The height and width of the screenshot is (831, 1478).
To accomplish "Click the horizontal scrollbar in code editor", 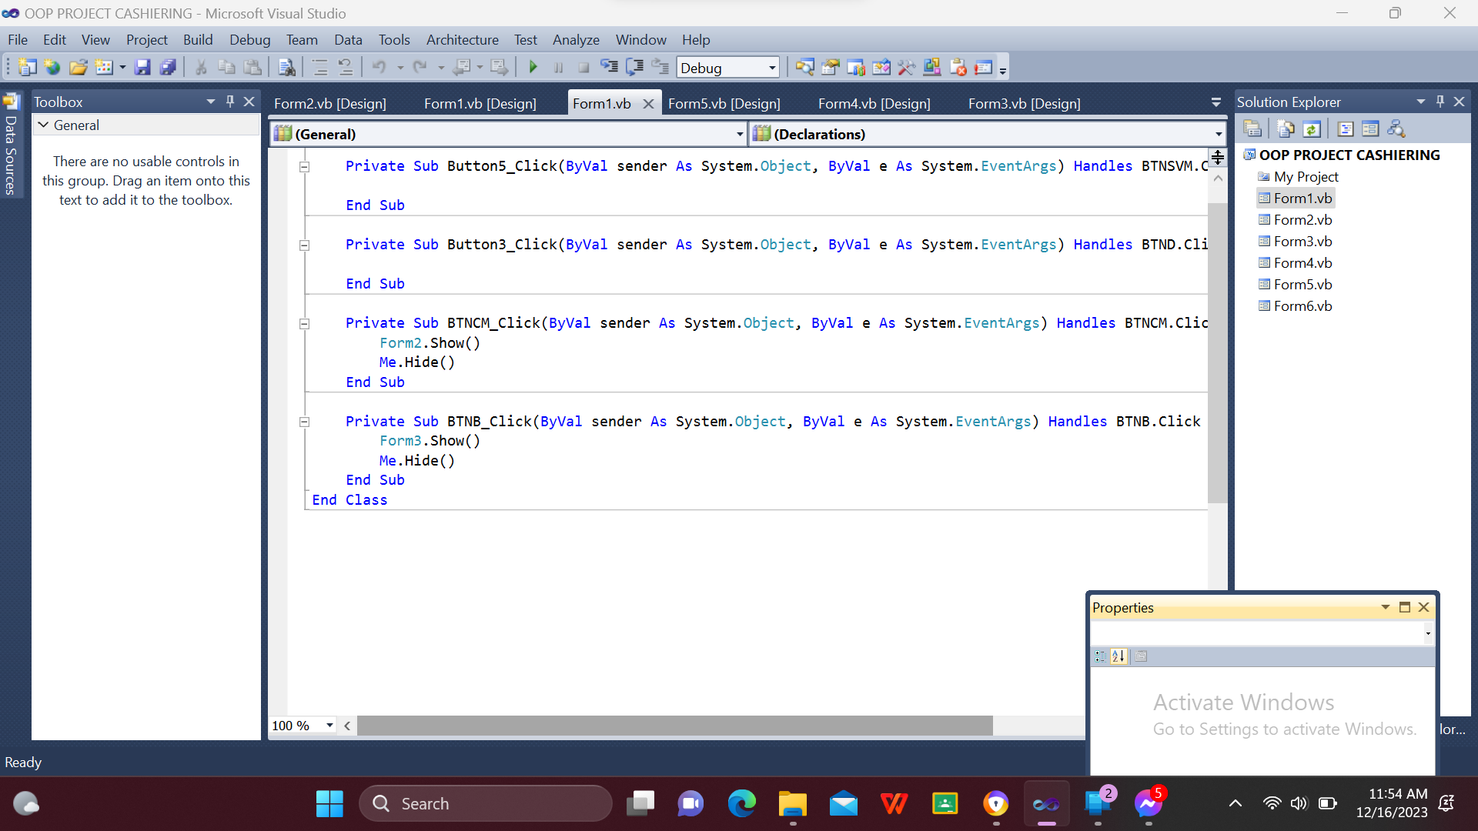I will point(674,726).
